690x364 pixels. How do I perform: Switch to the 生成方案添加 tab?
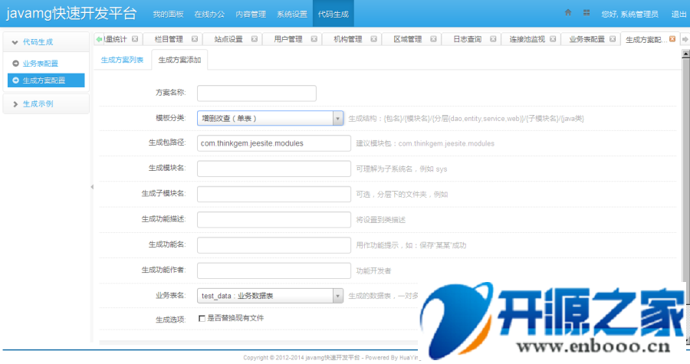coord(179,60)
